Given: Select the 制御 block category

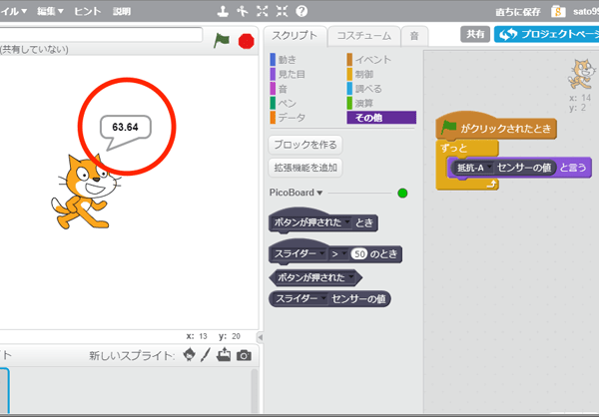Looking at the screenshot, I should pyautogui.click(x=360, y=74).
